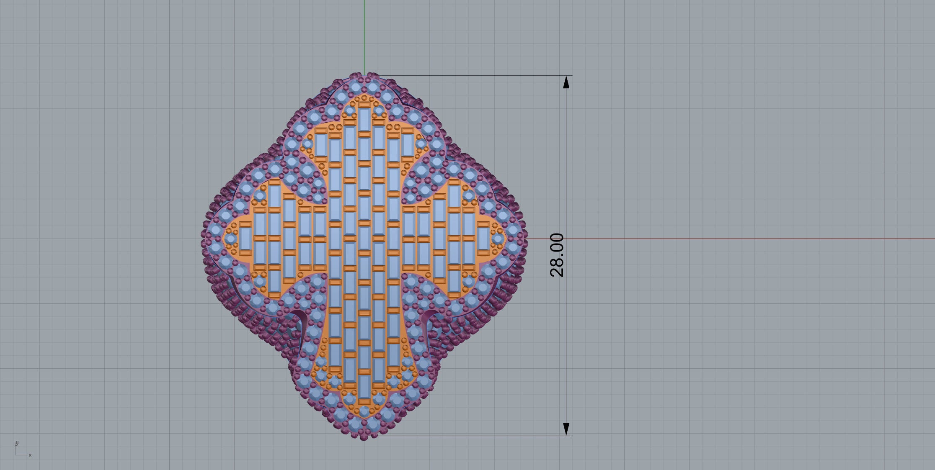The height and width of the screenshot is (470, 935).
Task: Select the topmost tall center baguette stone
Action: [x=364, y=119]
